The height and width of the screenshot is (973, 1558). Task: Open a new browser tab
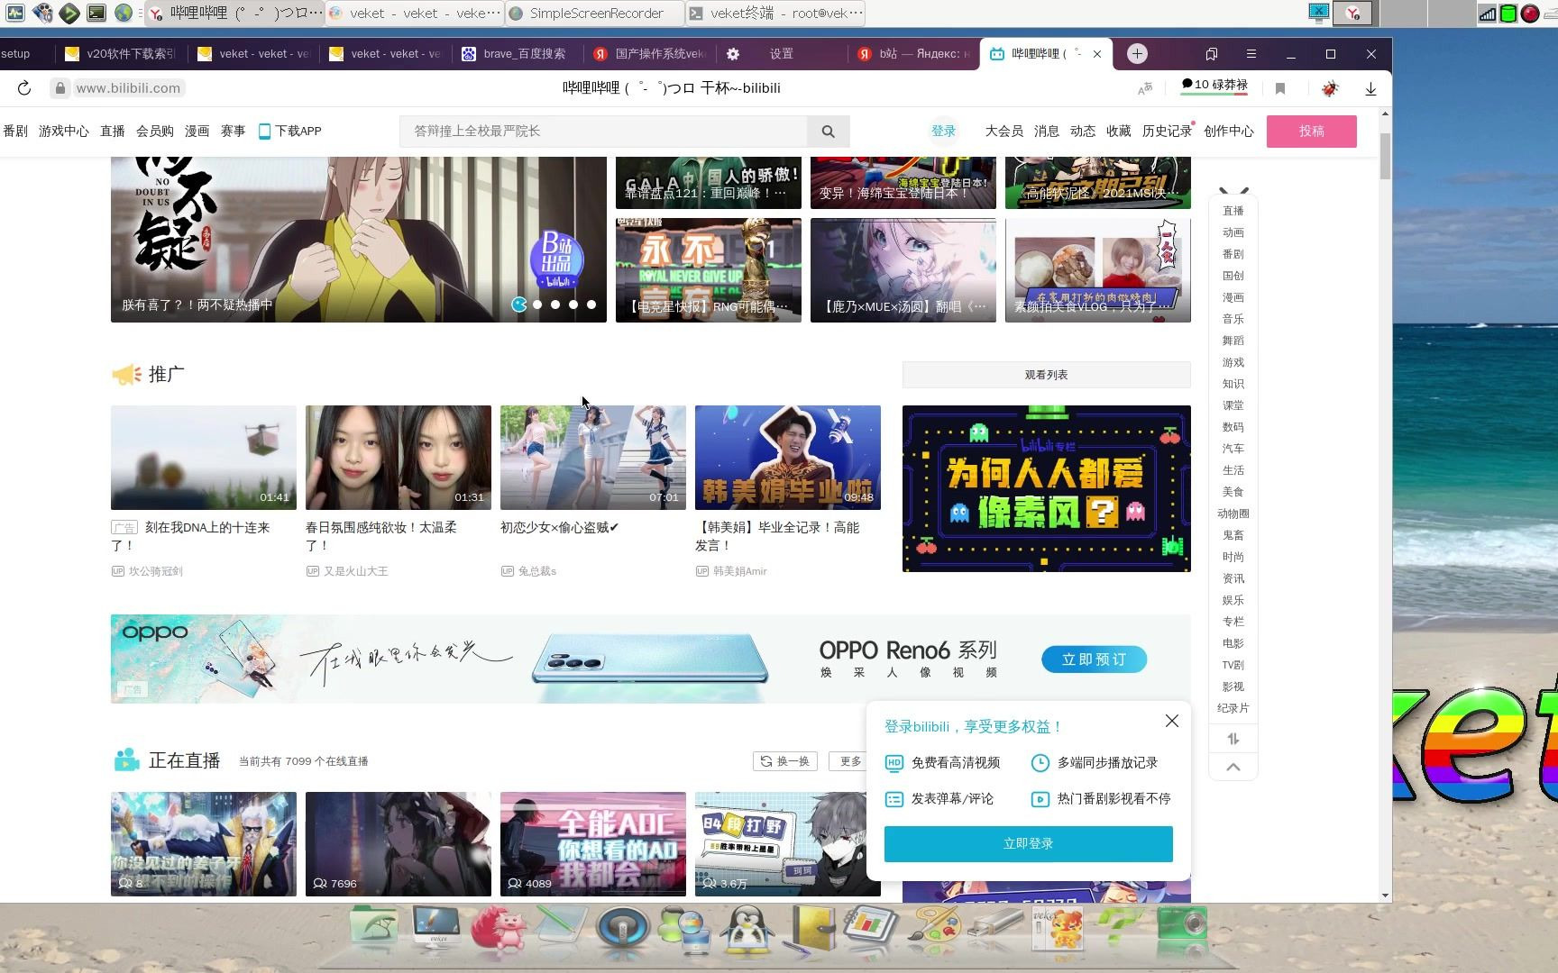tap(1137, 54)
